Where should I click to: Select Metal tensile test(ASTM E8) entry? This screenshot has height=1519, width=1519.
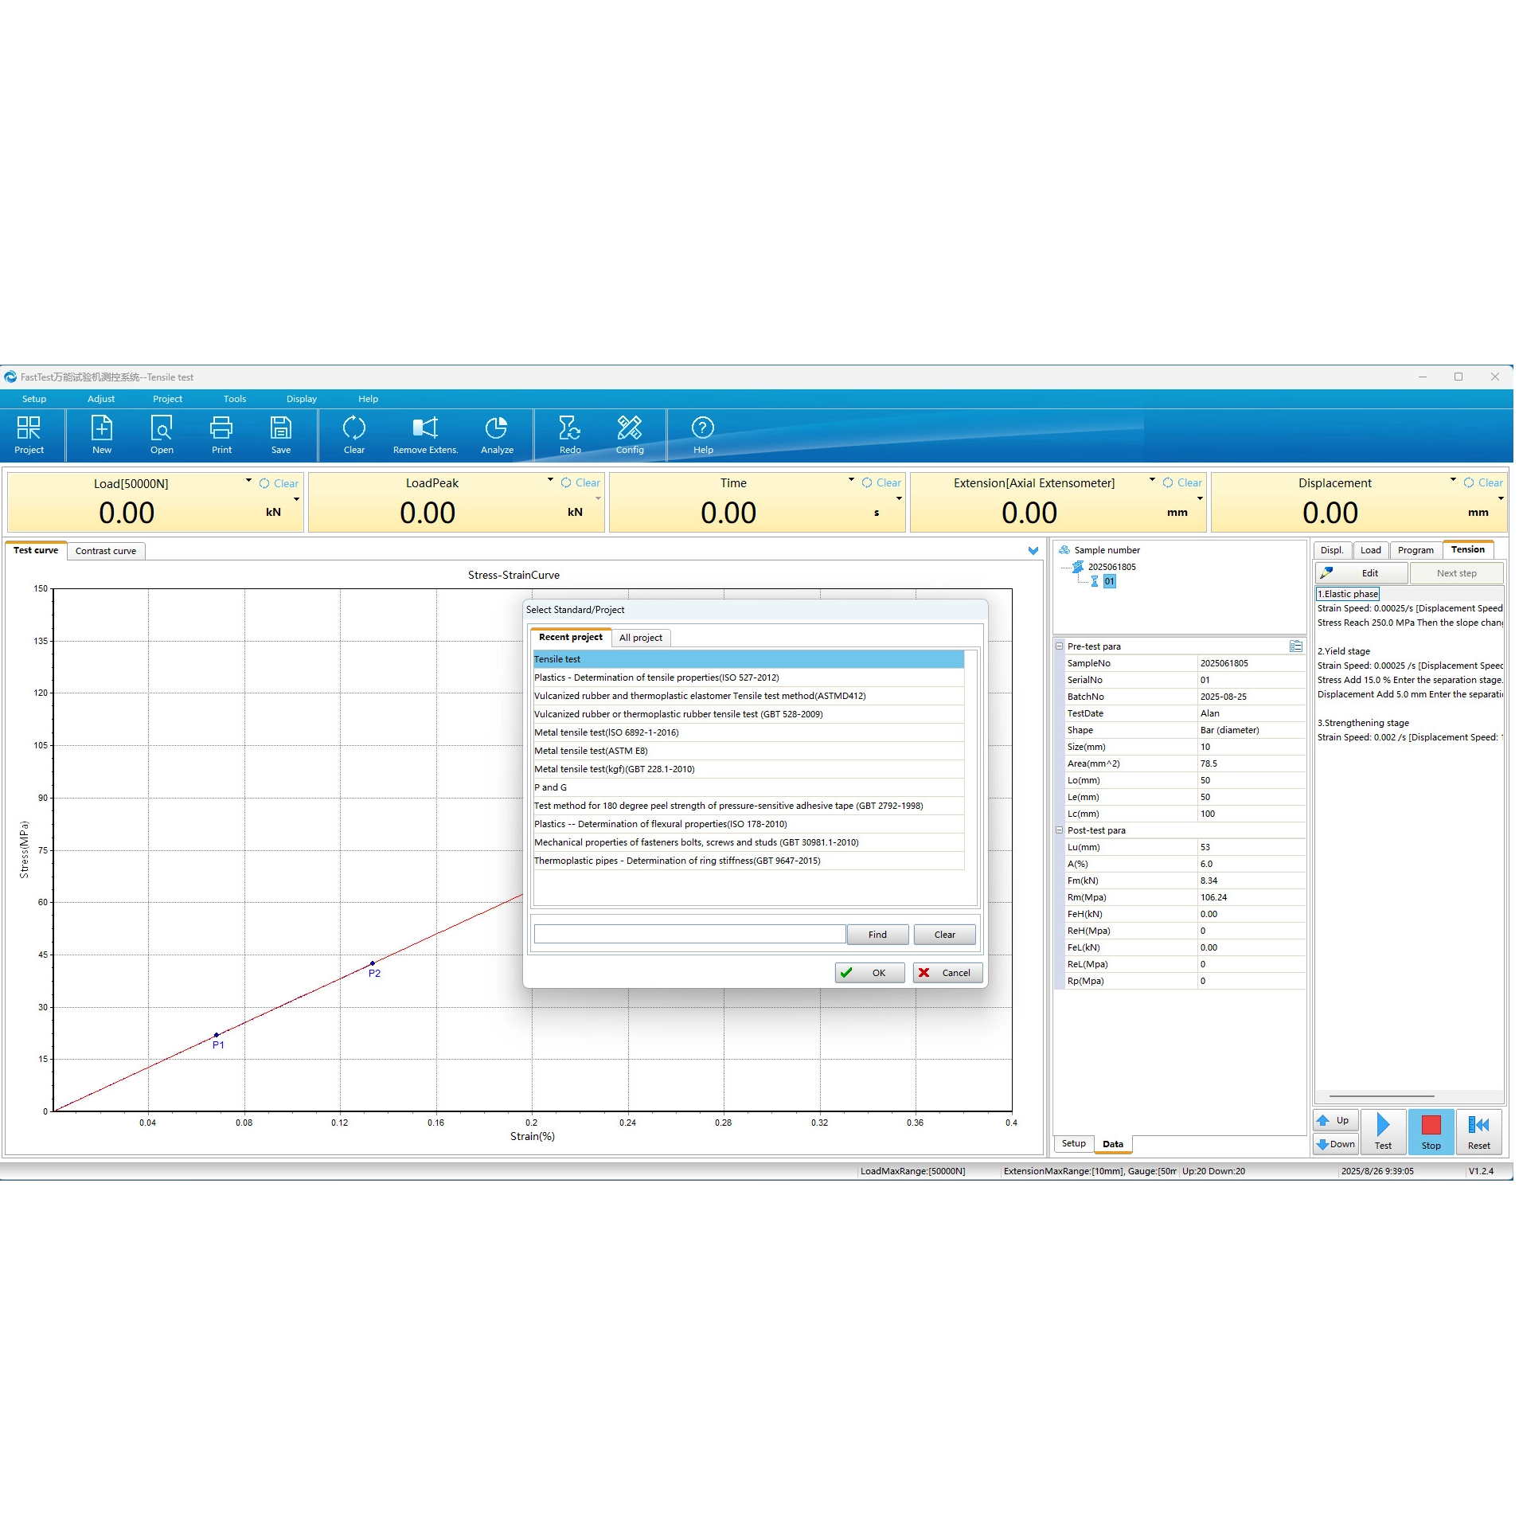click(x=591, y=751)
